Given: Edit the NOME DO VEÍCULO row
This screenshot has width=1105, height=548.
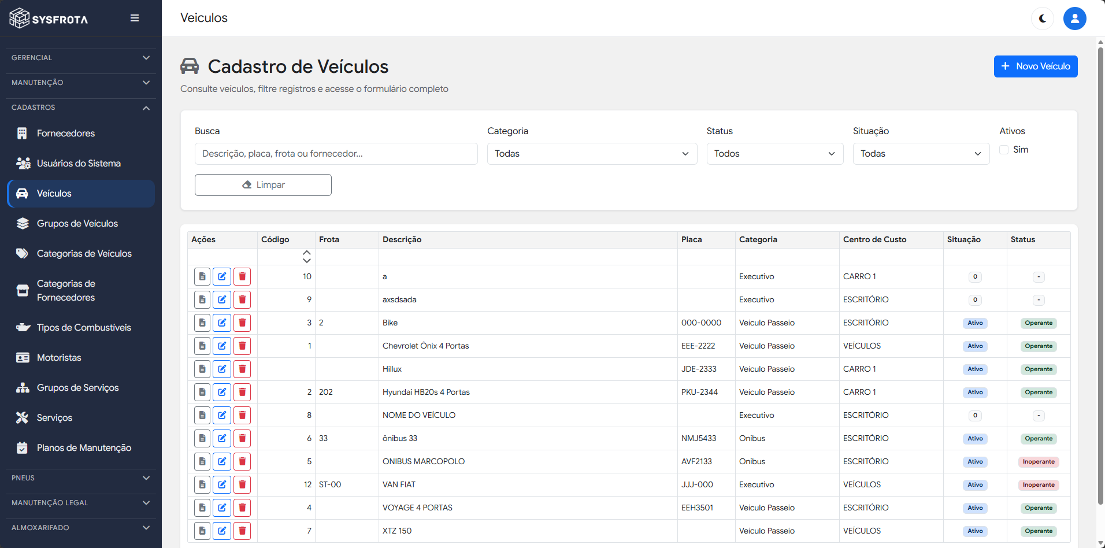Looking at the screenshot, I should [x=222, y=416].
